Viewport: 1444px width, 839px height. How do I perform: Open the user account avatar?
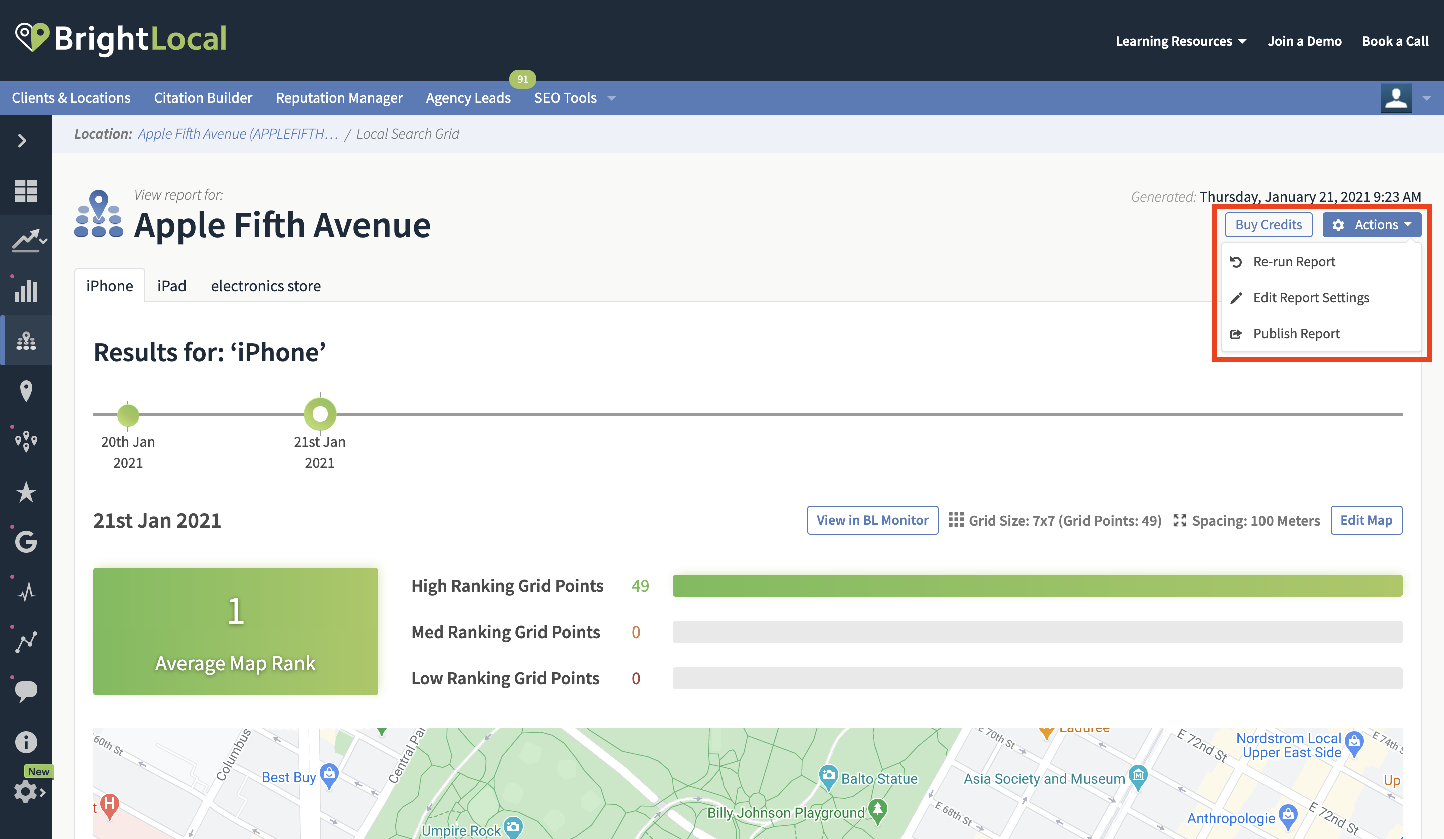[1396, 98]
